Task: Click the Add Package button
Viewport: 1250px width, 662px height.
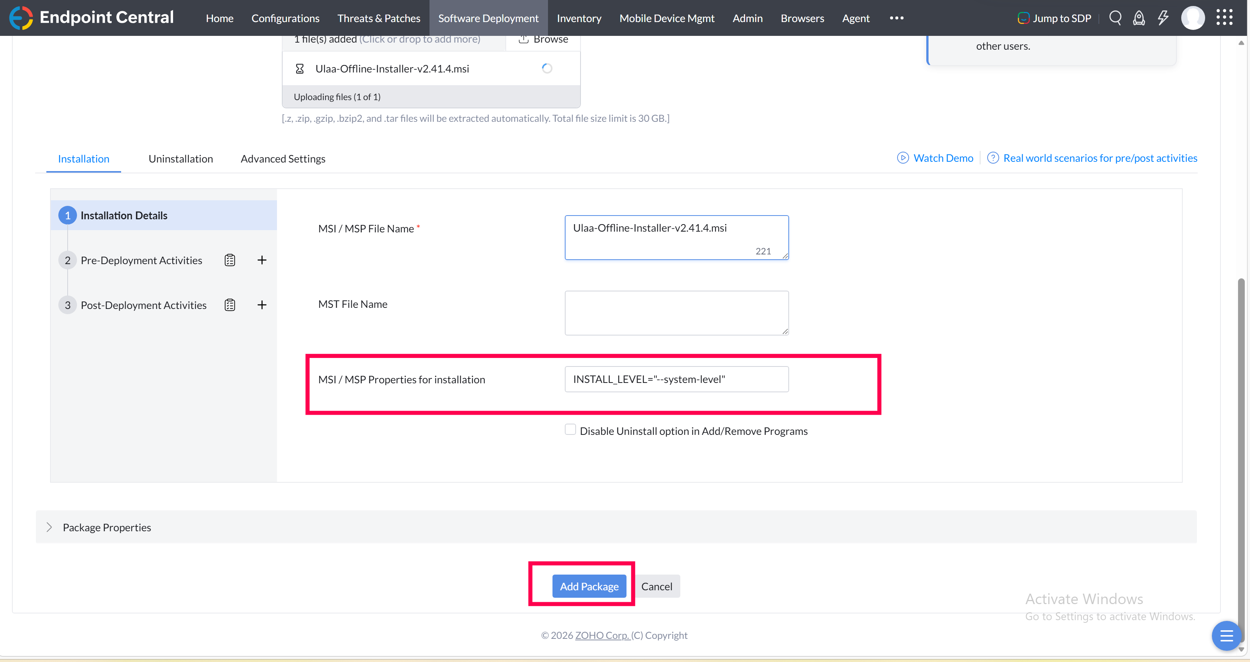Action: click(x=589, y=586)
